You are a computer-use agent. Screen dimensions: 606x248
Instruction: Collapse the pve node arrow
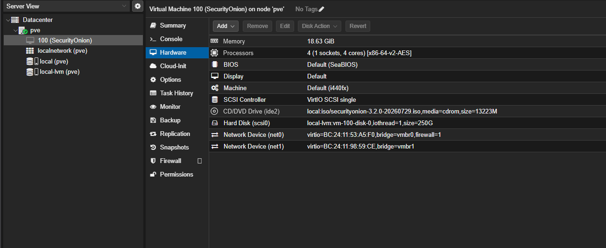click(15, 30)
